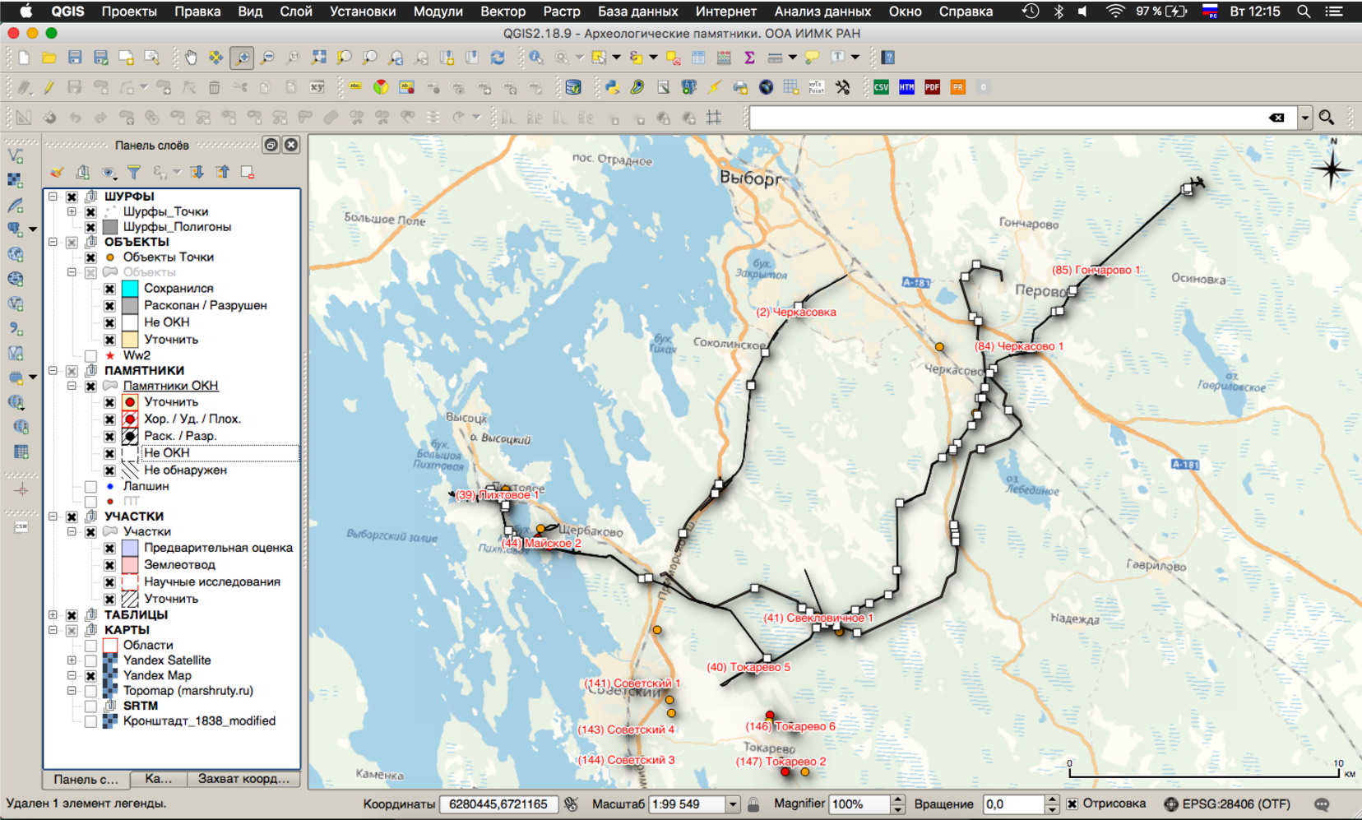Turn on Yandex Satellite layer visibility
Screen dimensions: 1362x820
pyautogui.click(x=90, y=660)
